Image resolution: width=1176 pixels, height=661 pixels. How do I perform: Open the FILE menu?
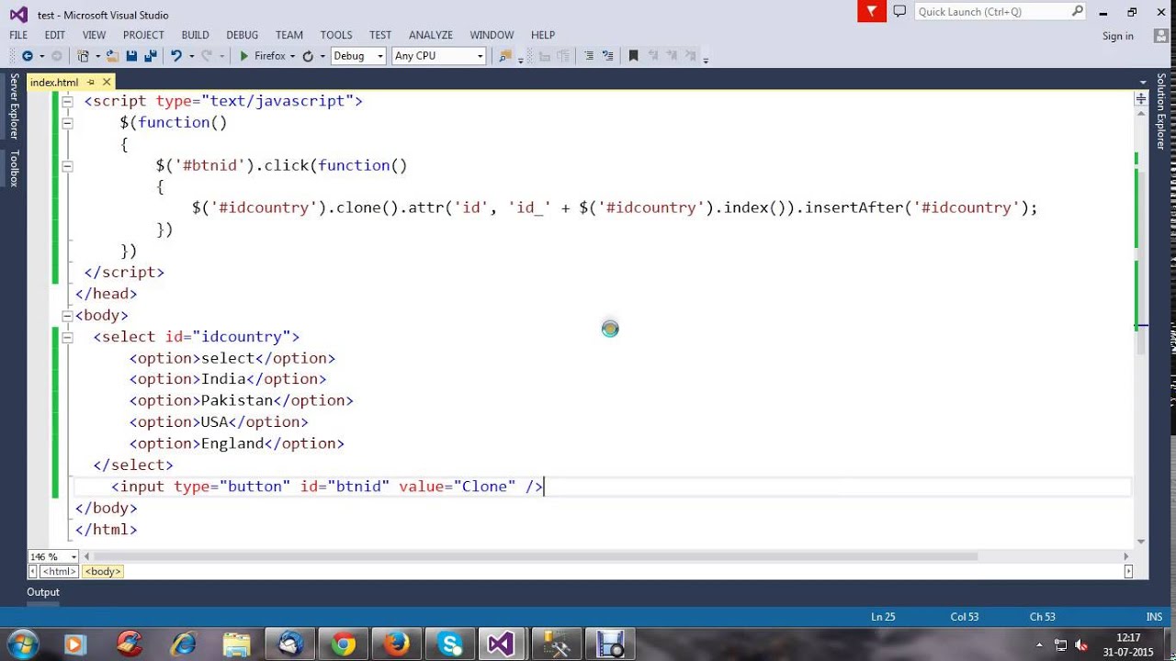tap(18, 35)
